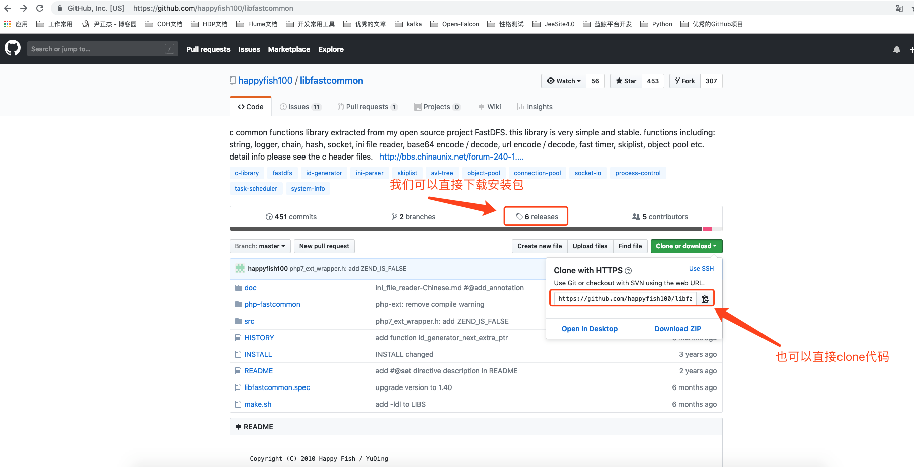Open Issues in top navigation
This screenshot has height=467, width=914.
tap(249, 49)
